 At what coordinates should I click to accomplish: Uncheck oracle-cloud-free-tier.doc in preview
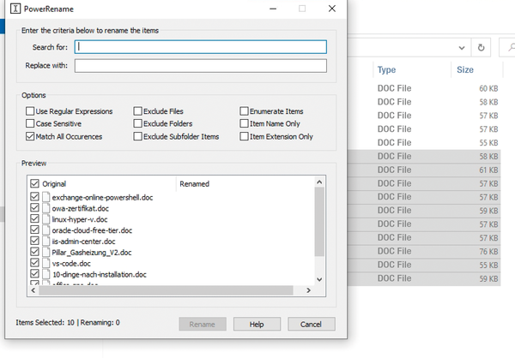34,230
